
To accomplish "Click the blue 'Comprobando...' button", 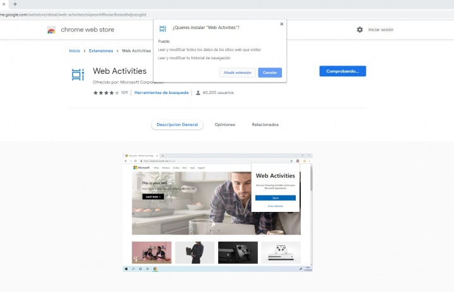I will click(x=342, y=71).
